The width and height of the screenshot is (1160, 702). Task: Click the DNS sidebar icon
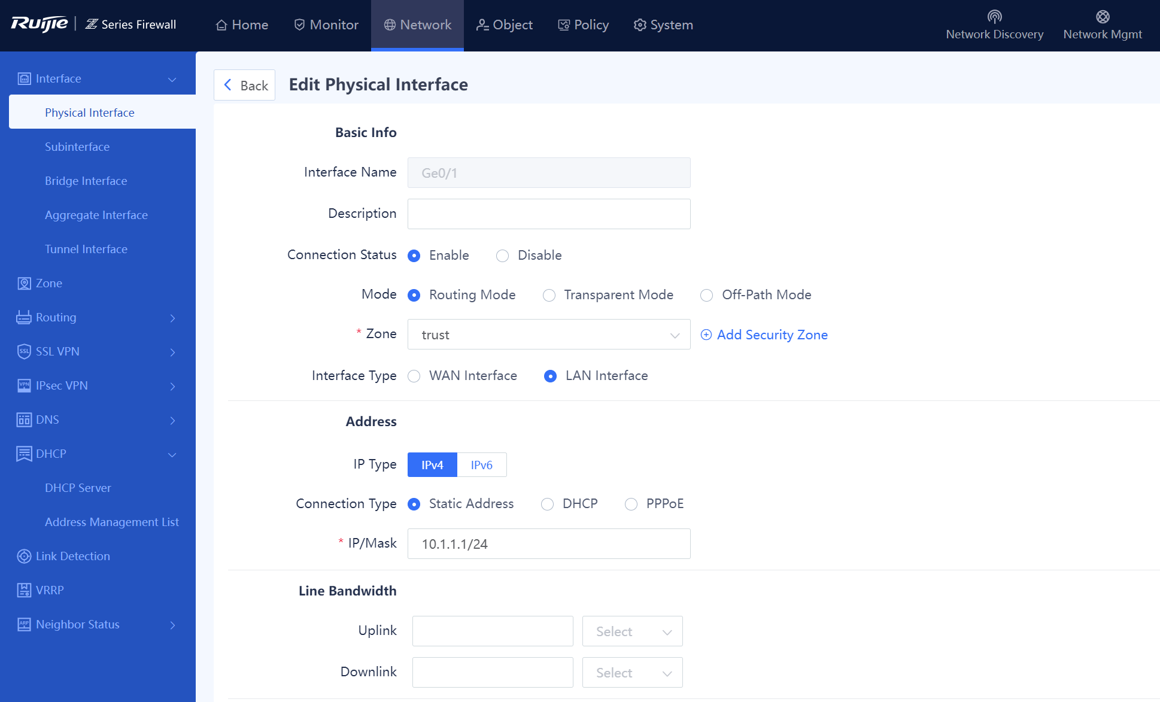24,420
